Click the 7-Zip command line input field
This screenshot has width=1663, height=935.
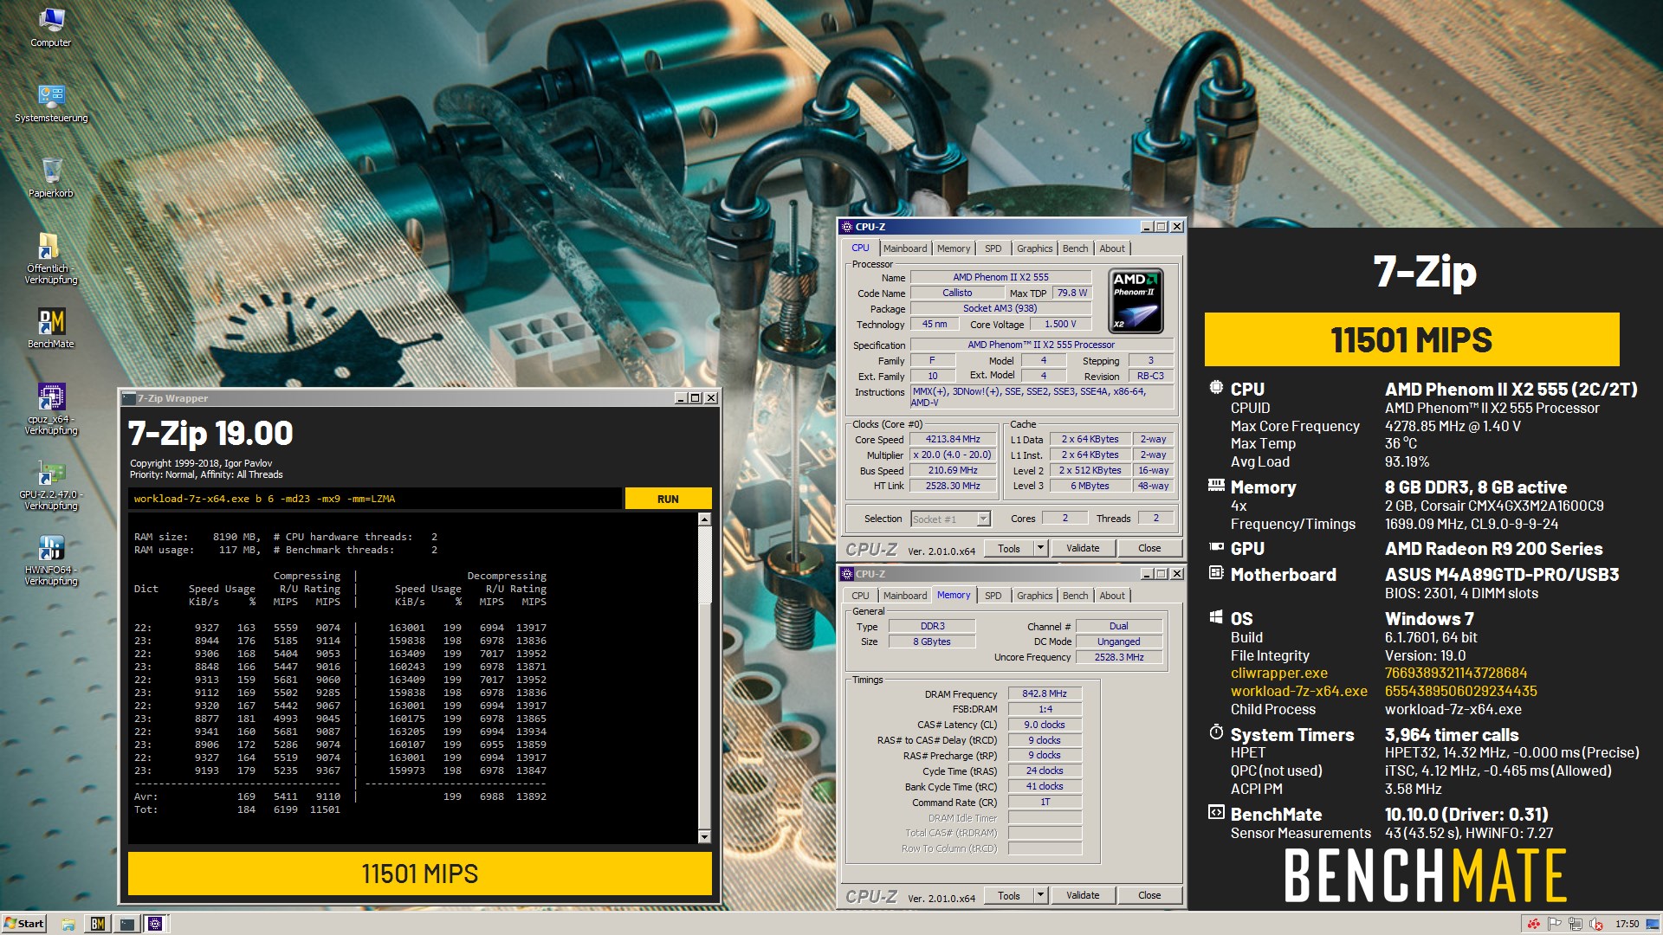click(375, 499)
